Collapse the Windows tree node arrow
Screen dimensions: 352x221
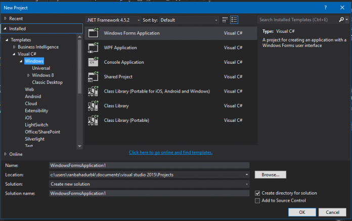(21, 61)
